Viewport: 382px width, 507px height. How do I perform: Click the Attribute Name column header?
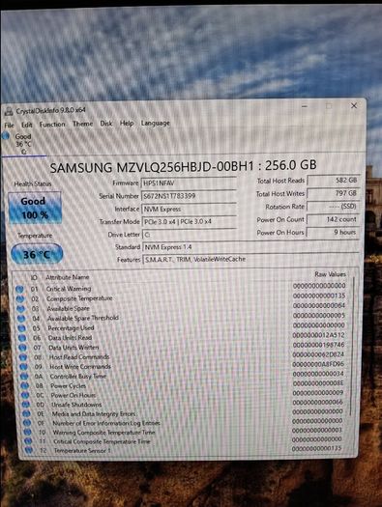point(68,277)
